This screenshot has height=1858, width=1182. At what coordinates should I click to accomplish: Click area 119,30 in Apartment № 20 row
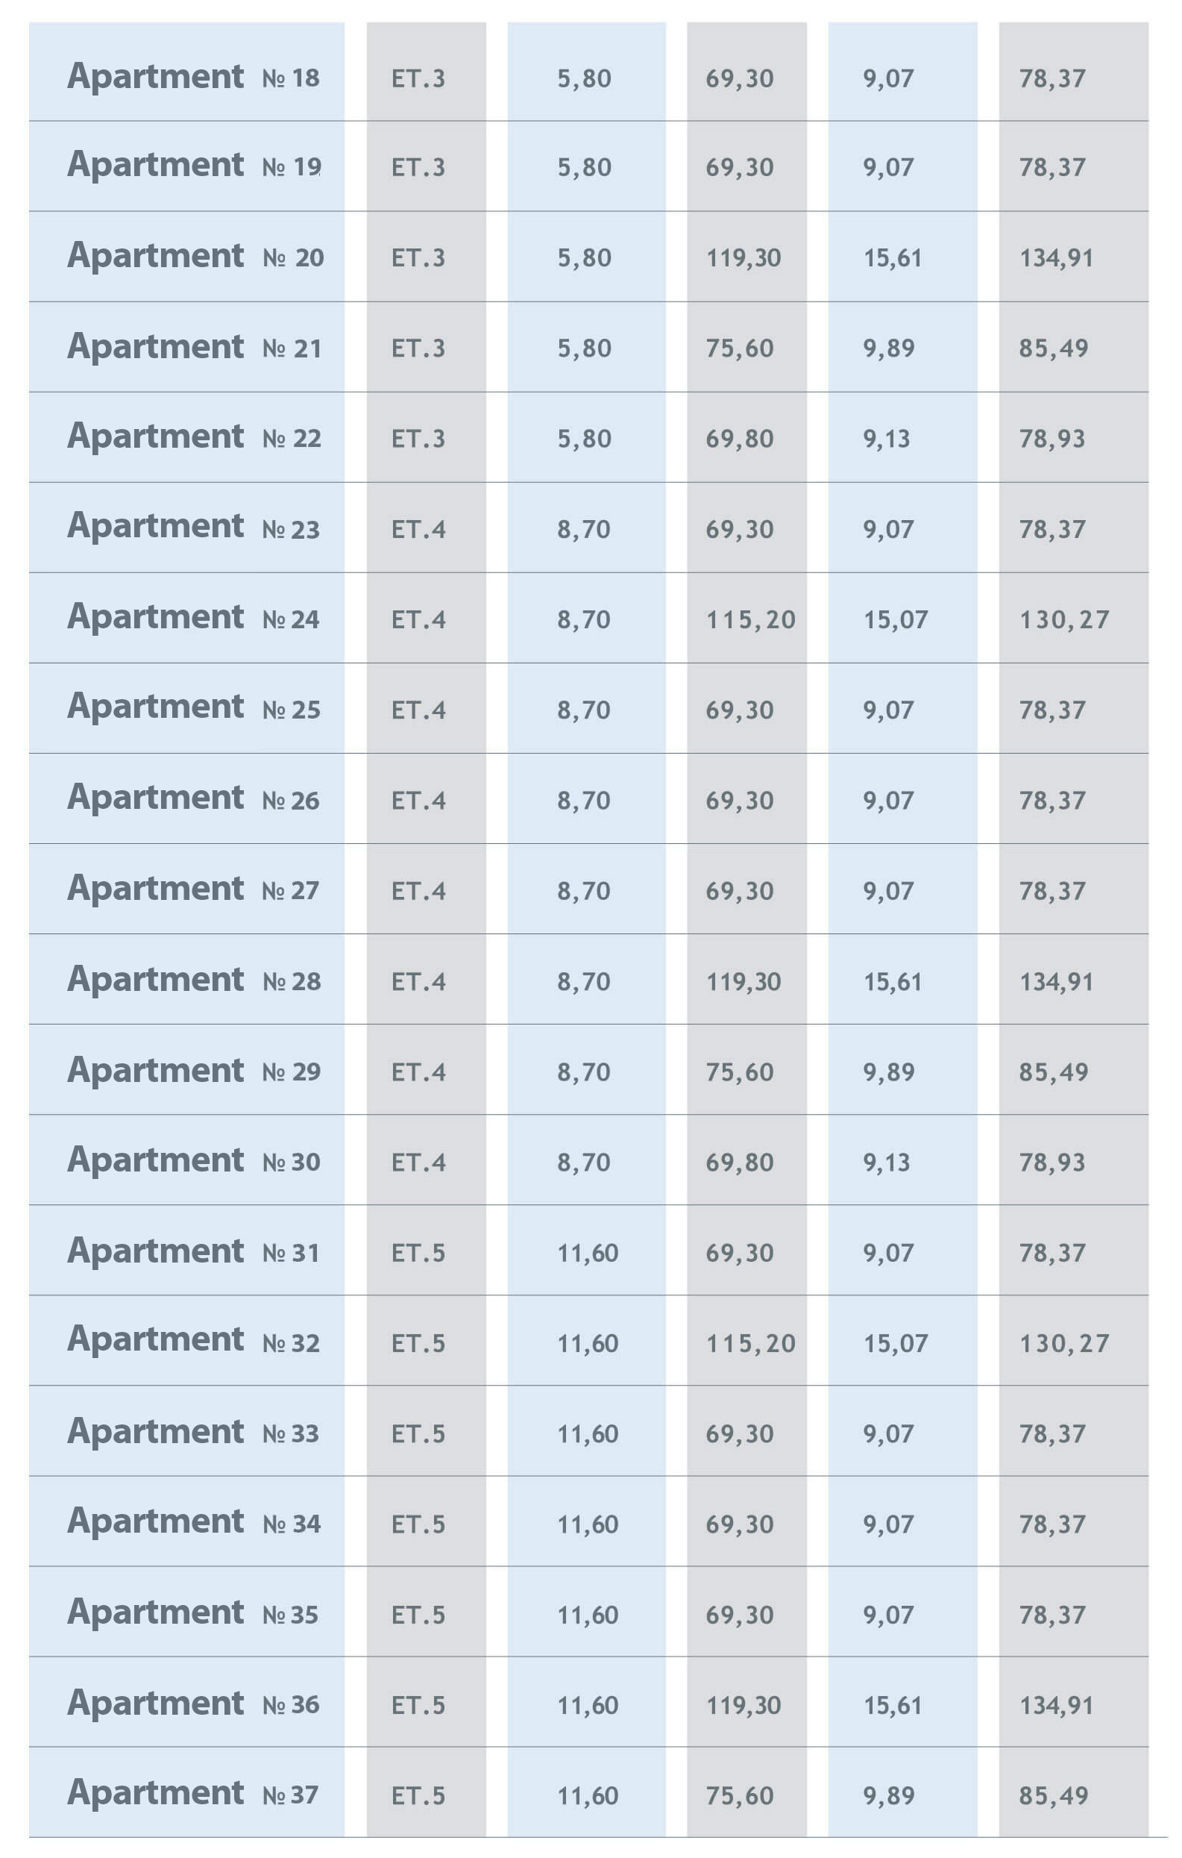tap(744, 257)
